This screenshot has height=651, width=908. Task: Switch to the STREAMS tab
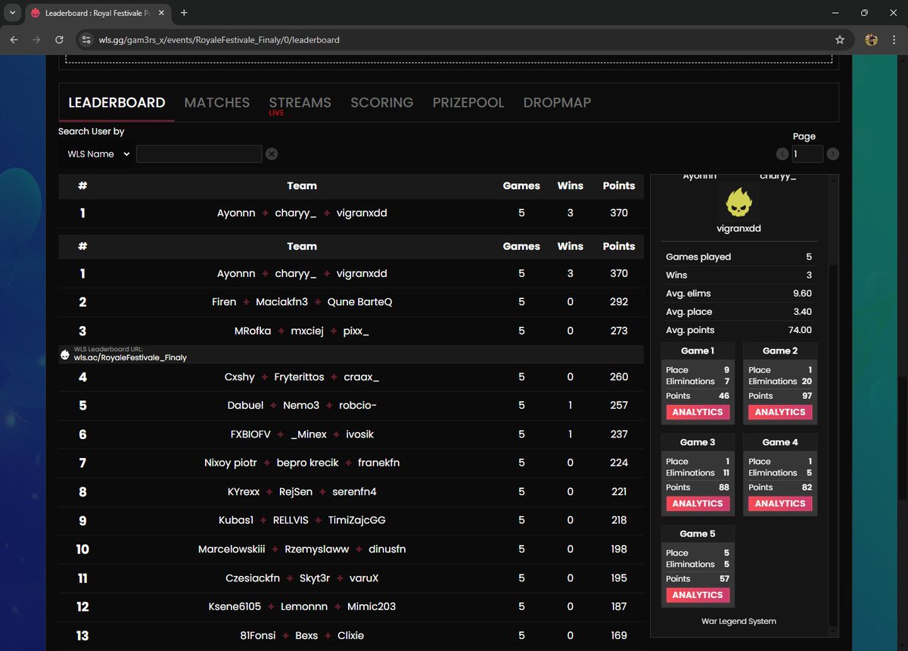[300, 102]
